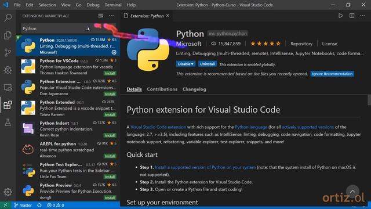Select Python Indent in extensions list
Viewport: 371px width, 209px height.
coord(68,129)
